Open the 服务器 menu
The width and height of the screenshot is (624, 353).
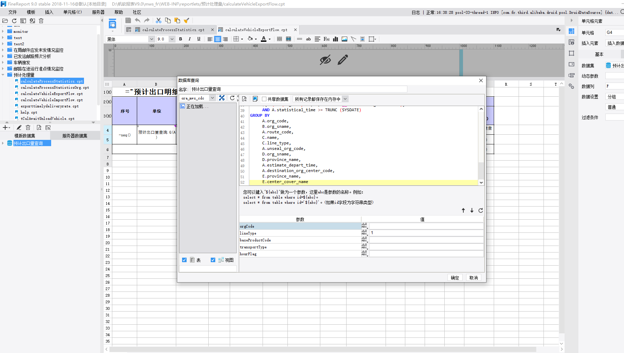(x=98, y=12)
